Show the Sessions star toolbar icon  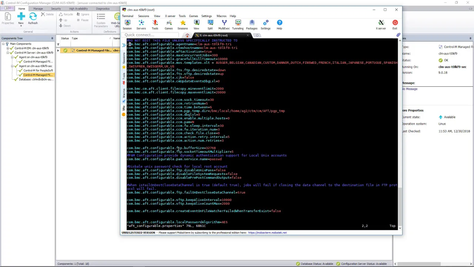point(183,25)
